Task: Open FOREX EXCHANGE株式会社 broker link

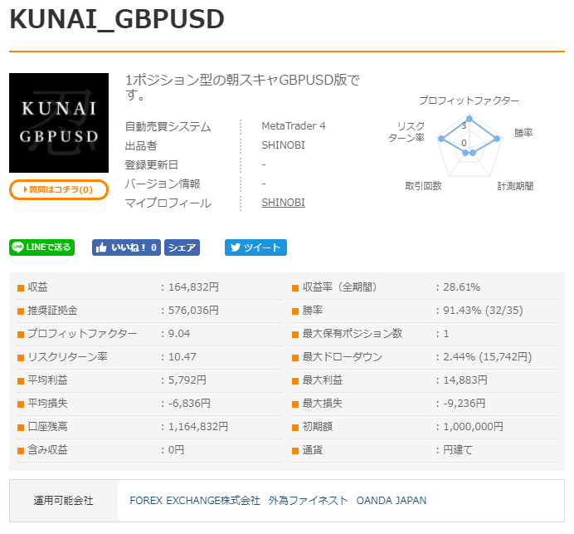Action: coord(195,500)
